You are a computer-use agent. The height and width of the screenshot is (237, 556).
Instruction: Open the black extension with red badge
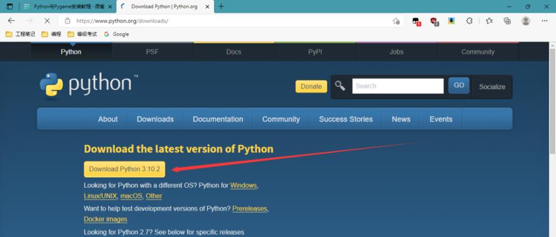pyautogui.click(x=416, y=21)
